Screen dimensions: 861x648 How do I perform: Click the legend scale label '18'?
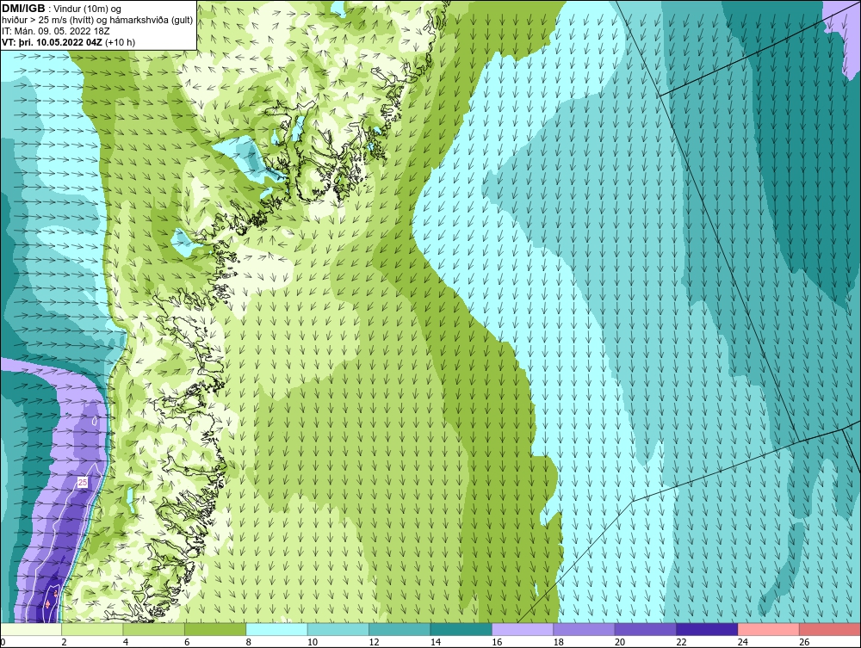click(559, 642)
